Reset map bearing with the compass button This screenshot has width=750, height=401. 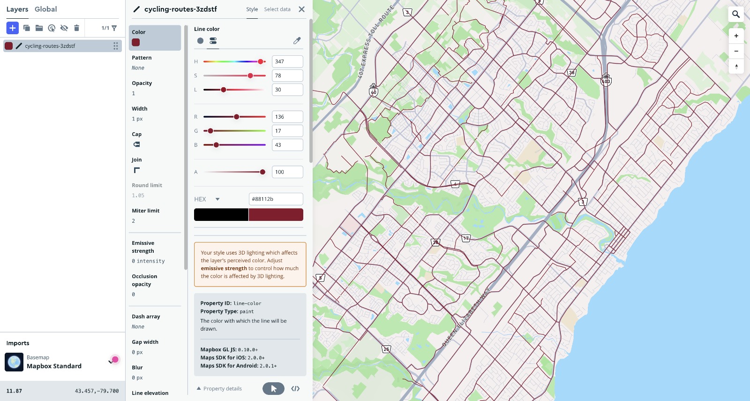click(736, 66)
